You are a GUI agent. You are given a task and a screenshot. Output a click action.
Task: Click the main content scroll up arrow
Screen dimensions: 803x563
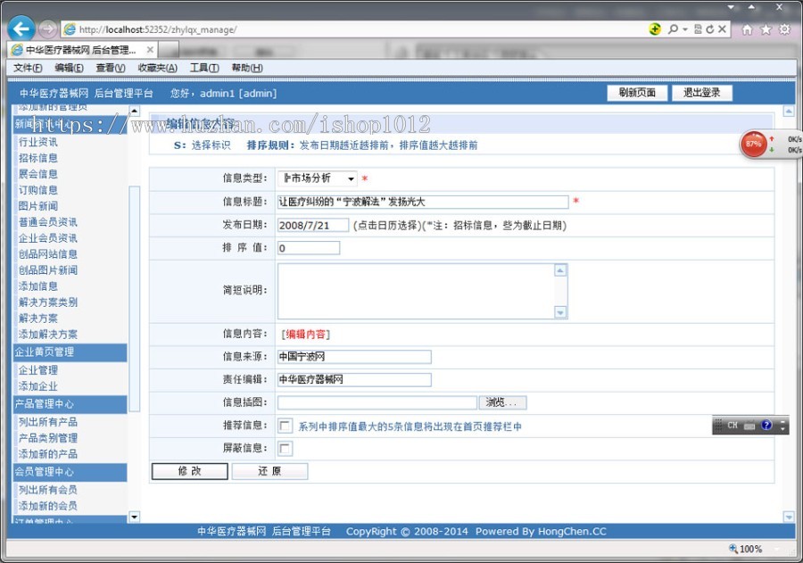pyautogui.click(x=789, y=112)
